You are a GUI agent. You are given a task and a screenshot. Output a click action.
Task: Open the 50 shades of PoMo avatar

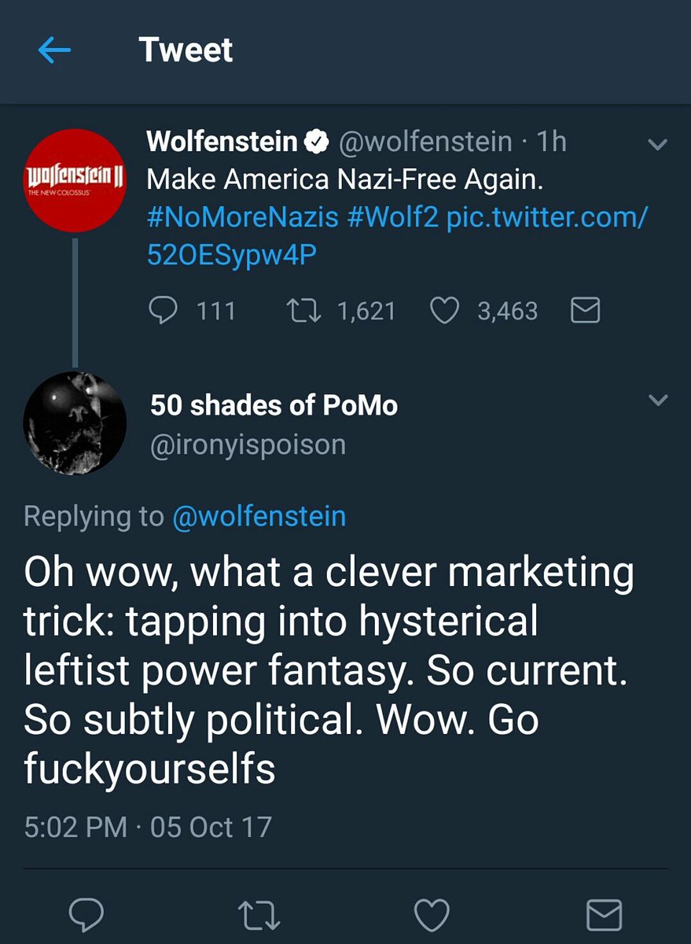point(75,423)
